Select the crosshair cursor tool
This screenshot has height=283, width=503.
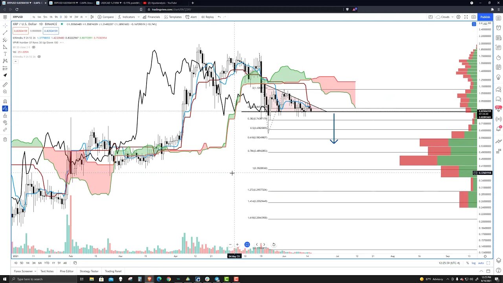[5, 26]
